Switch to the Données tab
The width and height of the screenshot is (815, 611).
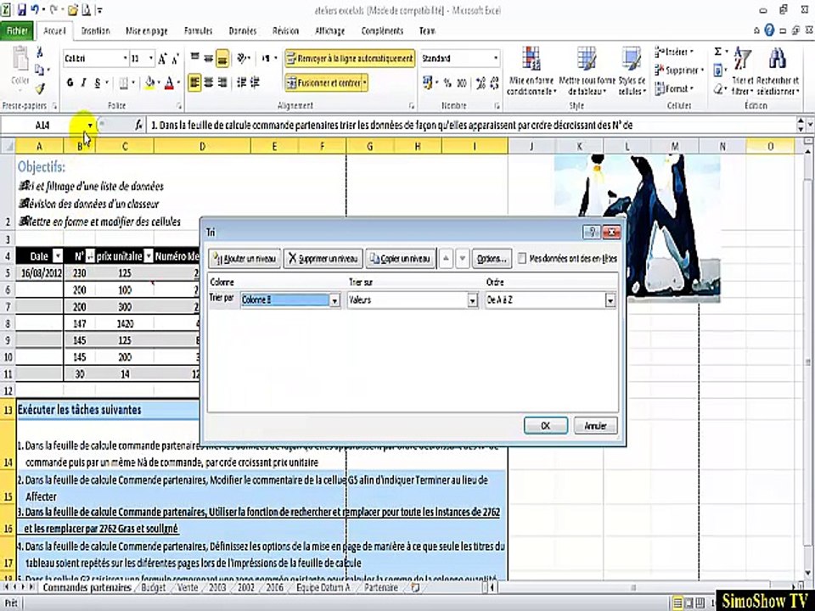click(243, 31)
